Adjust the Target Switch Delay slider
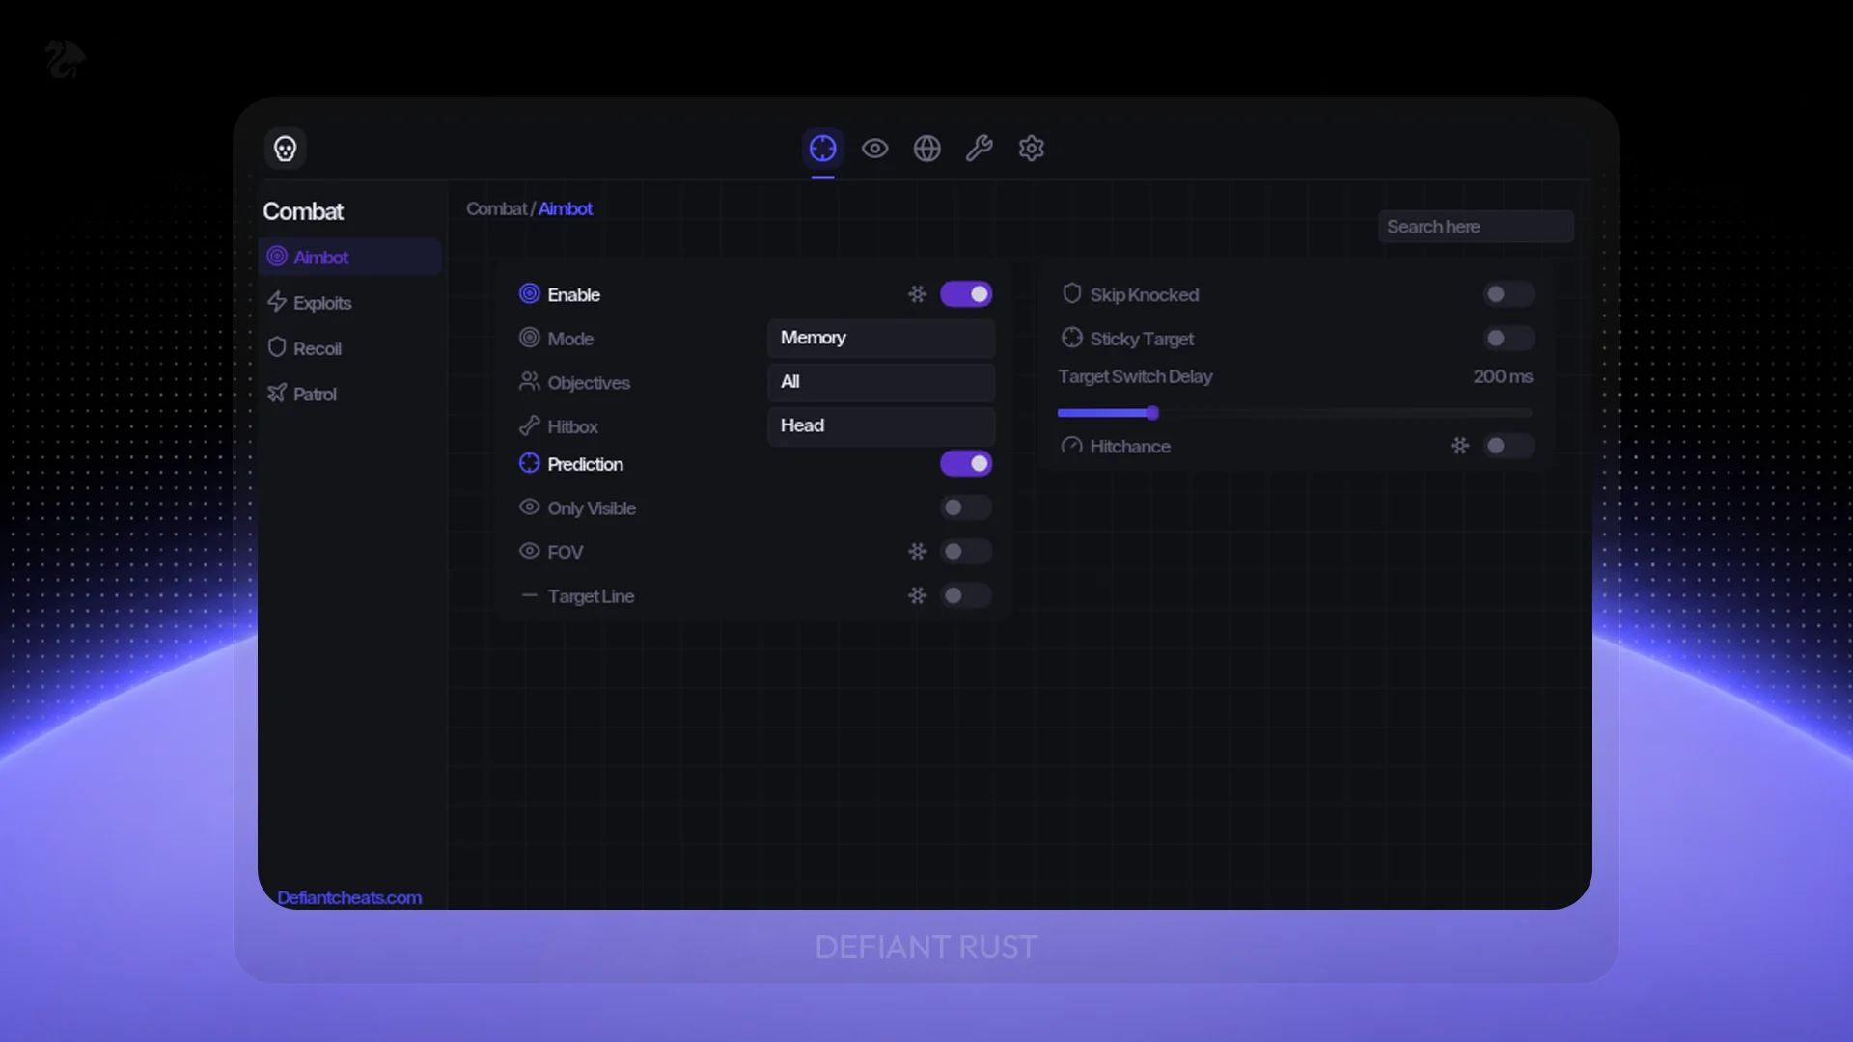The image size is (1853, 1042). 1295,413
